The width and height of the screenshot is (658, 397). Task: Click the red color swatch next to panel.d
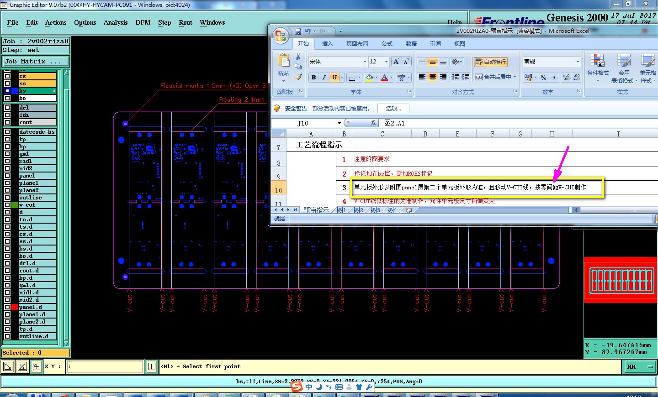tap(15, 307)
